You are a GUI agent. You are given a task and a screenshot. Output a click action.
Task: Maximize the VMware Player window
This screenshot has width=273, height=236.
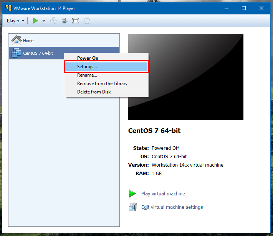pyautogui.click(x=244, y=8)
